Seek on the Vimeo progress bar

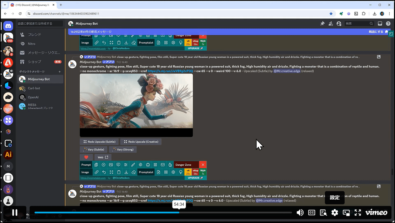163,212
